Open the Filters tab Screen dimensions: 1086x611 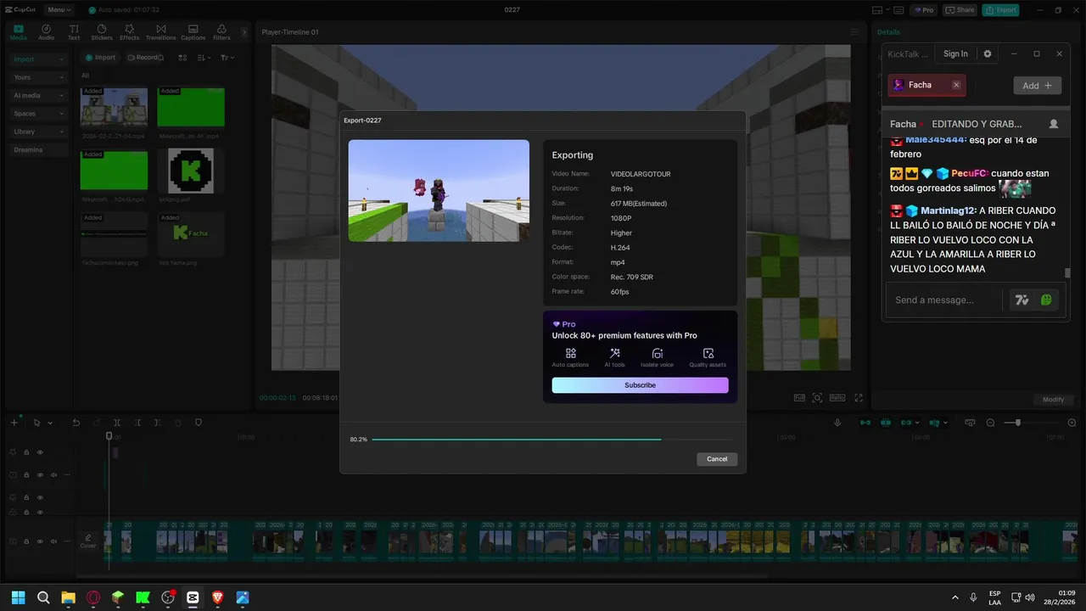tap(221, 32)
